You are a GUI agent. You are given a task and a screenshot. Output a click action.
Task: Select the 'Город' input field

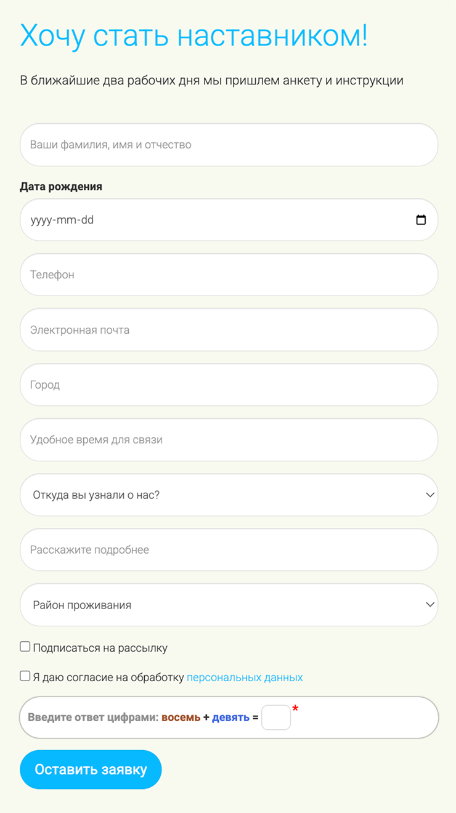coord(228,384)
